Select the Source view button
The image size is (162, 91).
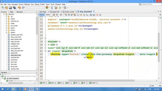[x=42, y=15]
